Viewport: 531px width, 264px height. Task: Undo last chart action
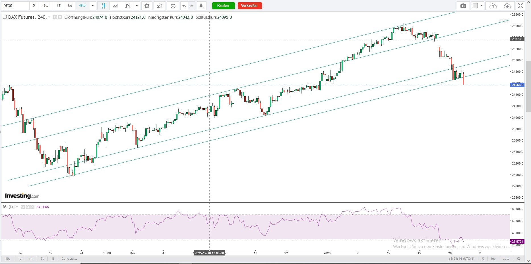click(184, 6)
